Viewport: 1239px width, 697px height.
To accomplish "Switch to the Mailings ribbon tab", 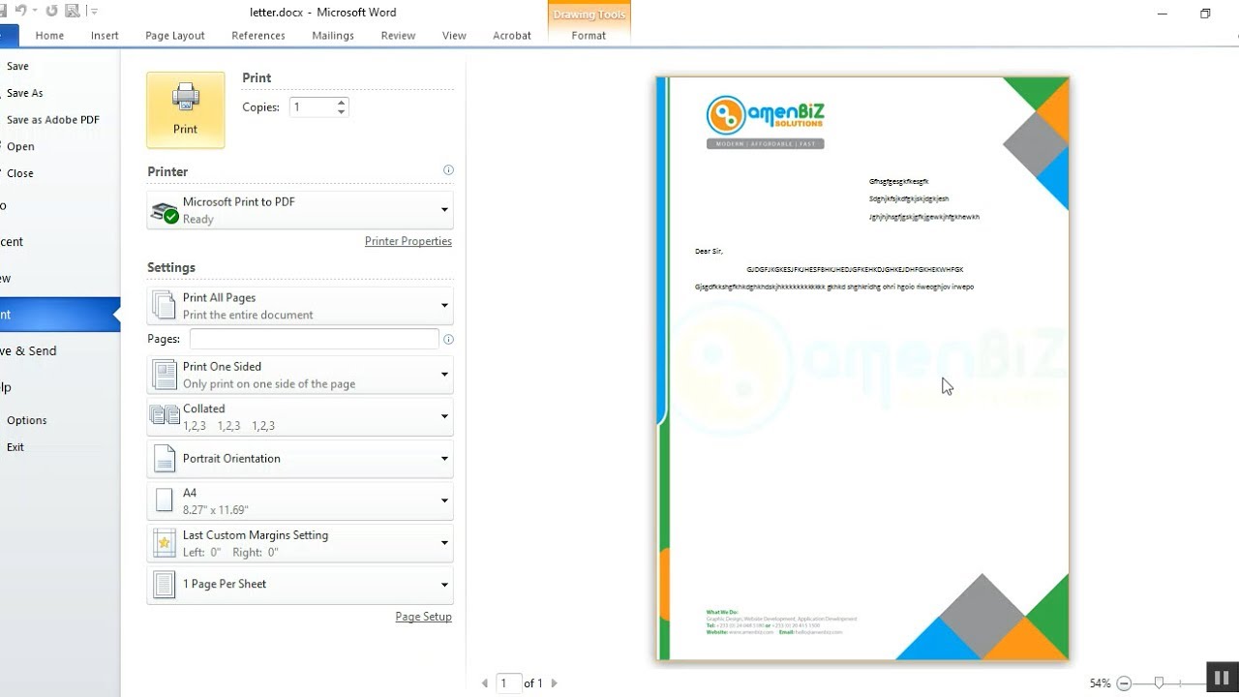I will [x=332, y=35].
